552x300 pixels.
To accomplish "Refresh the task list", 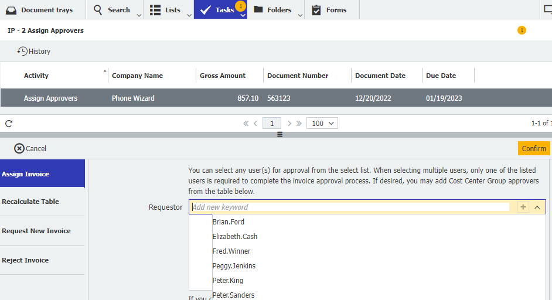I will point(9,123).
